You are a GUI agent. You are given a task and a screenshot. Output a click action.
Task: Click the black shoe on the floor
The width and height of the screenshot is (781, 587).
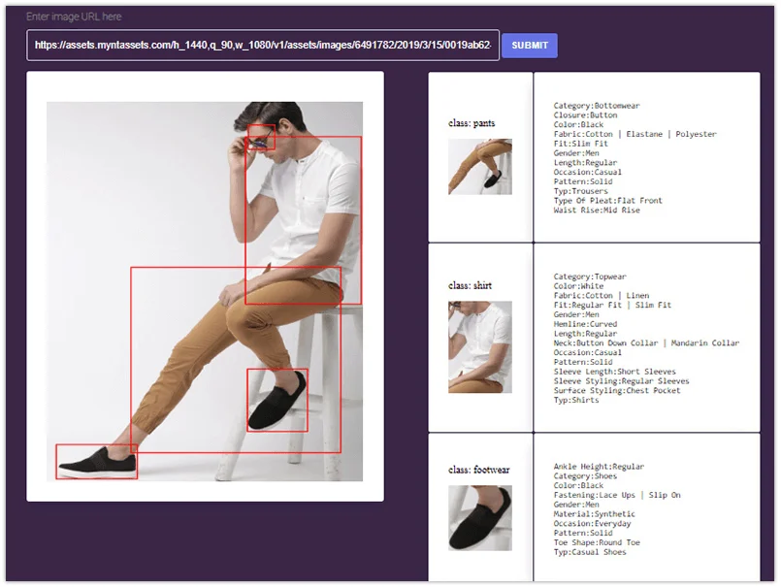coord(96,462)
